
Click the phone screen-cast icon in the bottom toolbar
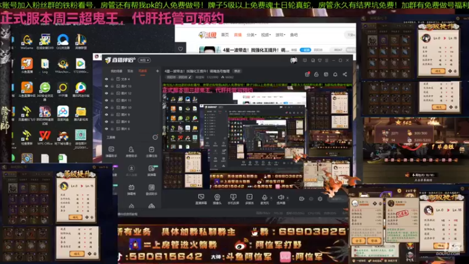[233, 197]
